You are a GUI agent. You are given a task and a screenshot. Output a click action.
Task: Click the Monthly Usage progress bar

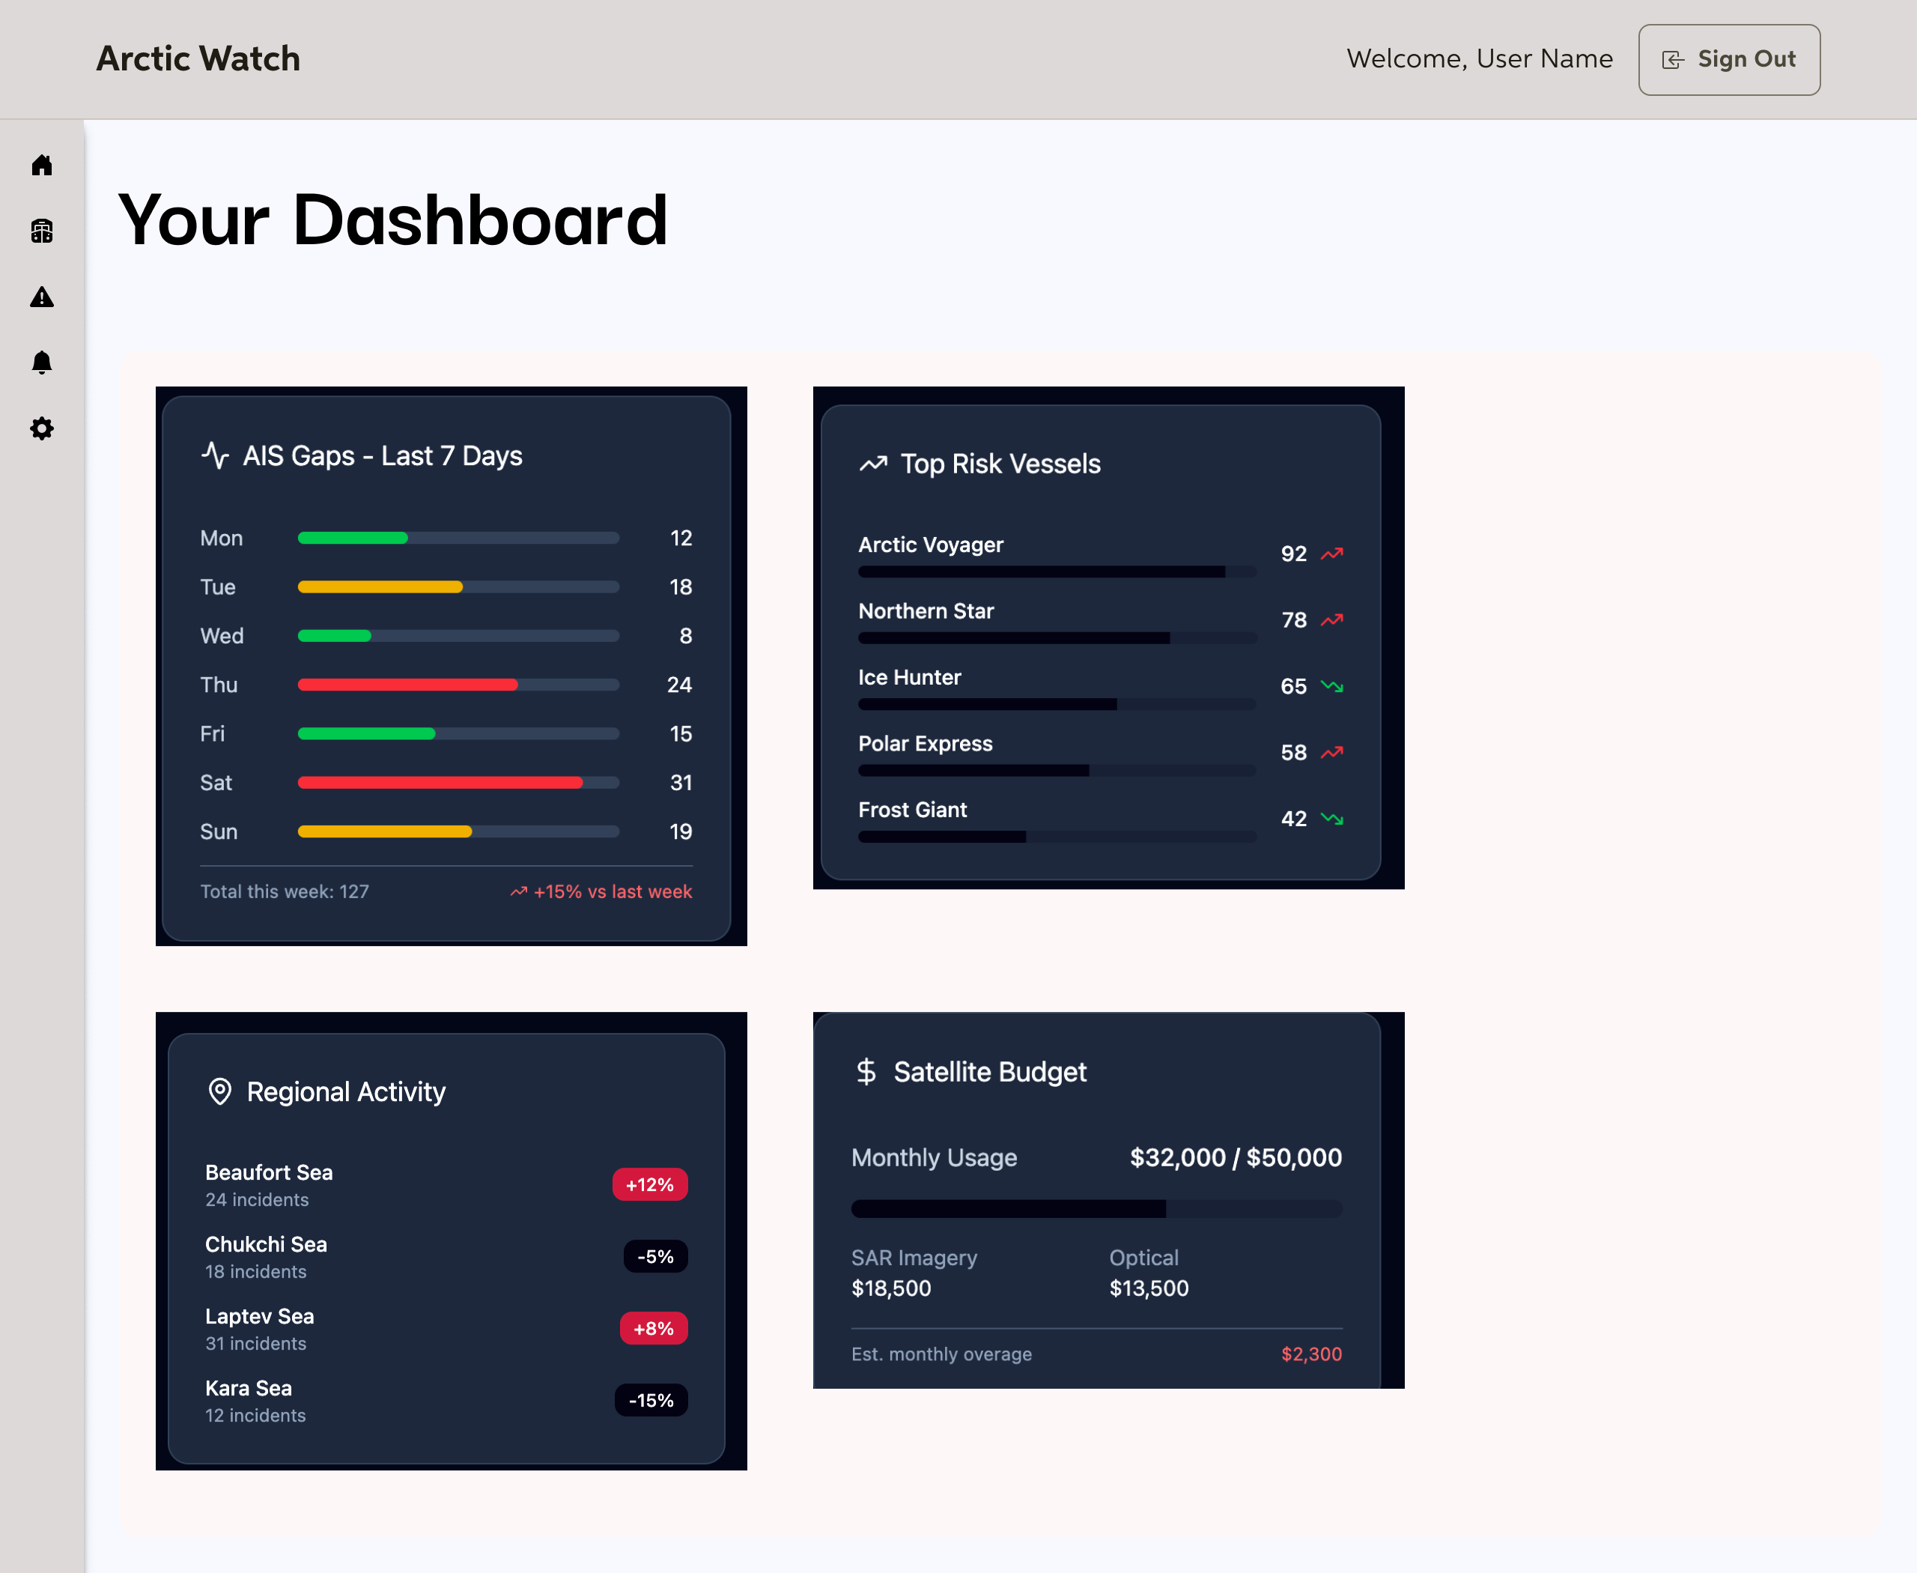[1096, 1209]
